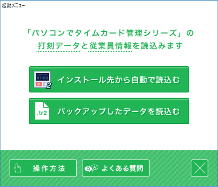Click the .tr2 file icon
Viewport: 218px width, 187px height.
[42, 111]
